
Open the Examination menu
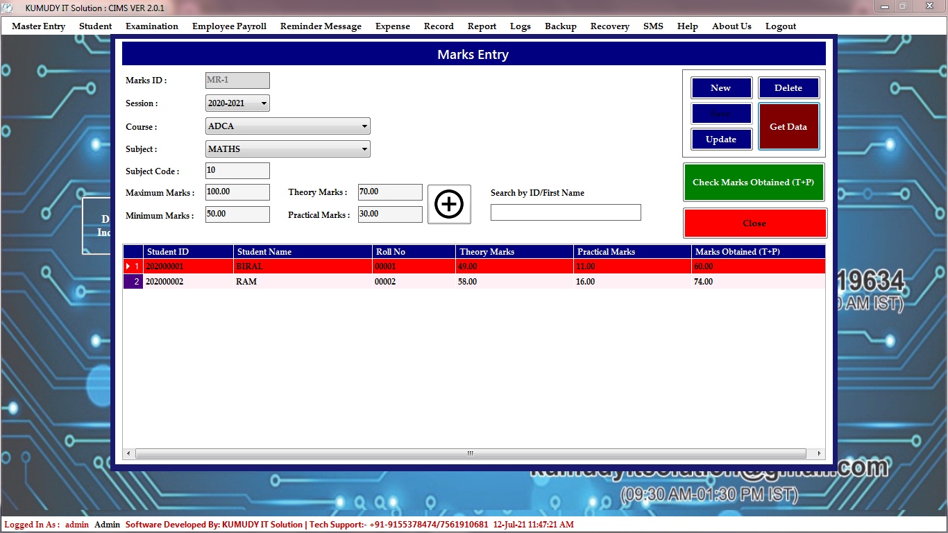click(152, 26)
